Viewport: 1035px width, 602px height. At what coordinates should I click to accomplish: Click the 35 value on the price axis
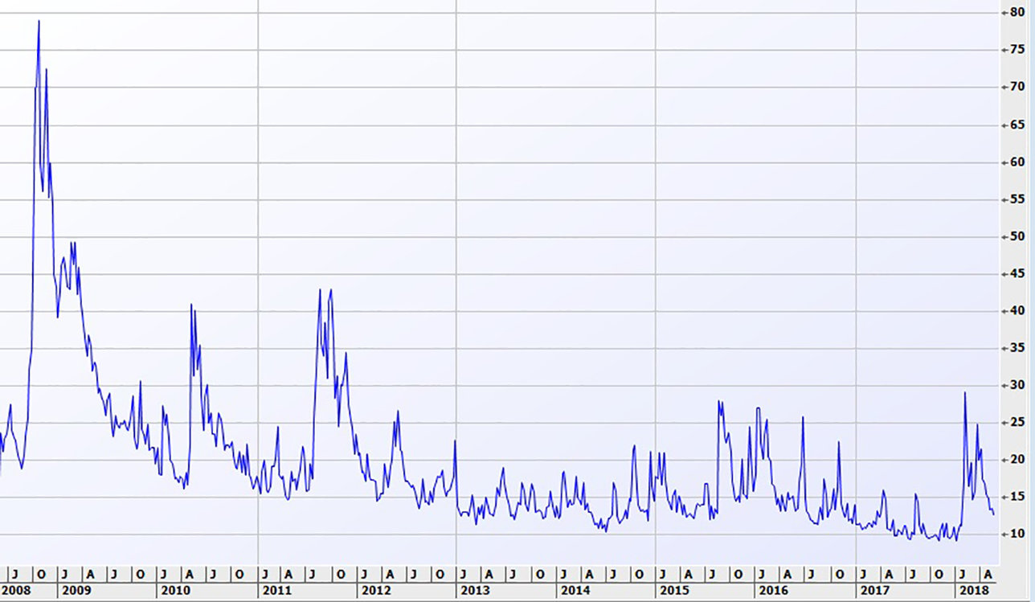(x=1017, y=348)
